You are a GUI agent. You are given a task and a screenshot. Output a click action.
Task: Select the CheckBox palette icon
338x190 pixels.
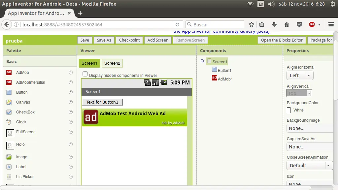tap(9, 112)
